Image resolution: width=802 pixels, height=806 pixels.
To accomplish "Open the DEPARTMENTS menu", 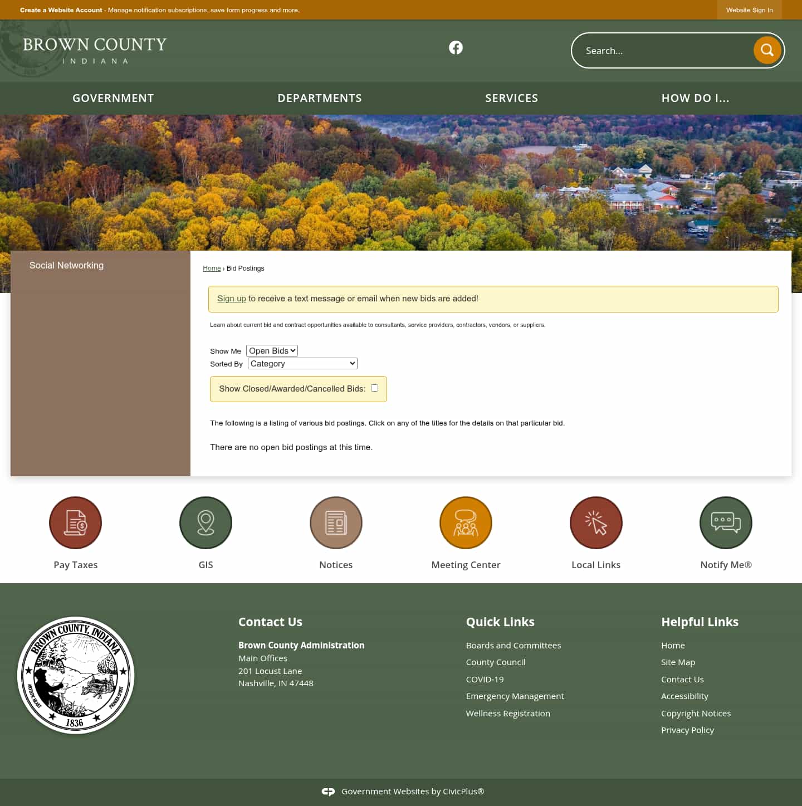I will (x=319, y=98).
